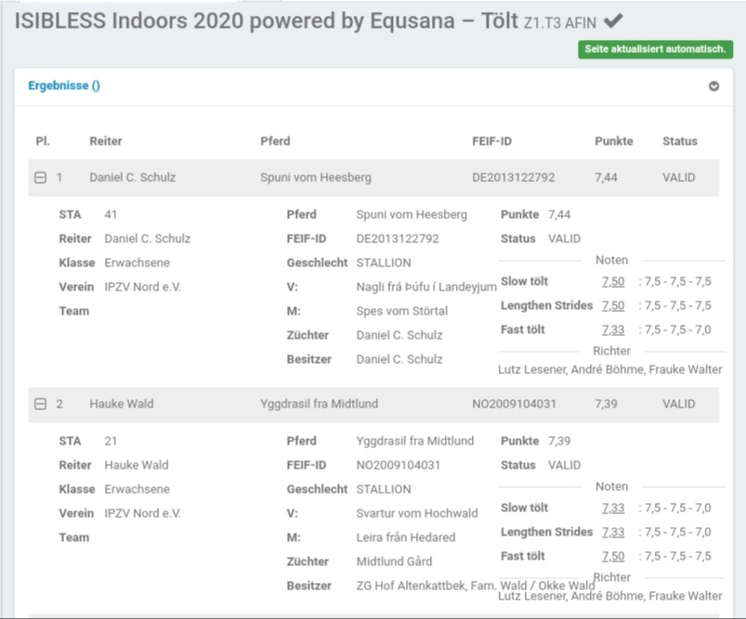
Task: Click Slow tölt score 7,50 for Spuni
Action: [613, 281]
